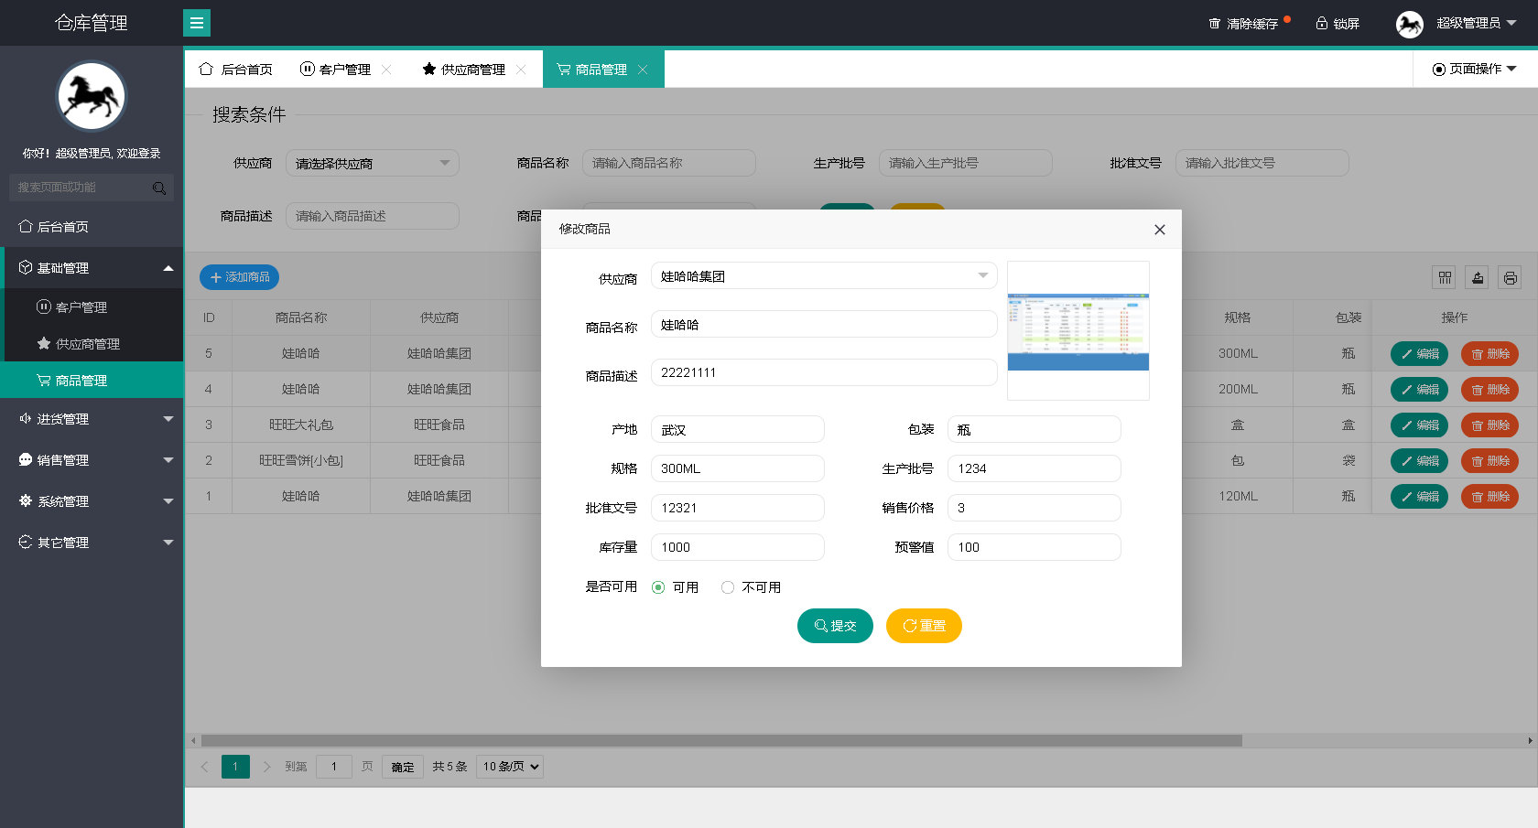Click the table export icon
This screenshot has height=828, width=1538.
[1478, 277]
